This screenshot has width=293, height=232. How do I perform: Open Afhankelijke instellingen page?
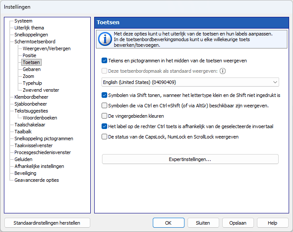coord(39,166)
